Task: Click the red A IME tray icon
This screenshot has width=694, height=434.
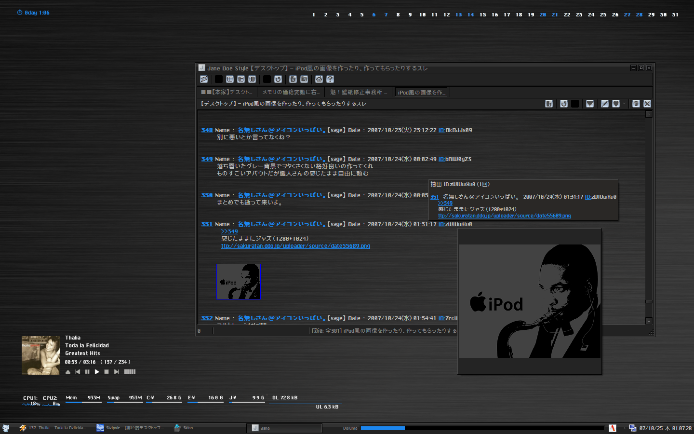Action: click(x=613, y=428)
